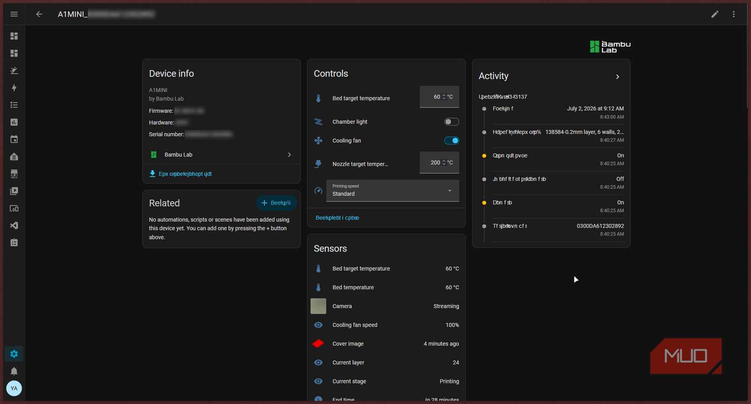Open the Studio Code Server VS Code icon
Screen dimensions: 751x404
(x=14, y=225)
